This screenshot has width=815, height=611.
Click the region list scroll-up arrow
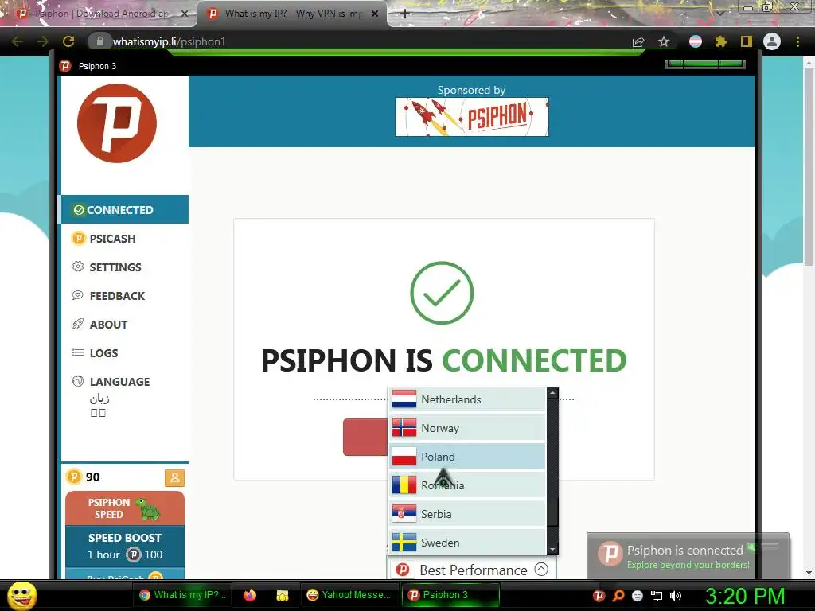click(x=552, y=393)
